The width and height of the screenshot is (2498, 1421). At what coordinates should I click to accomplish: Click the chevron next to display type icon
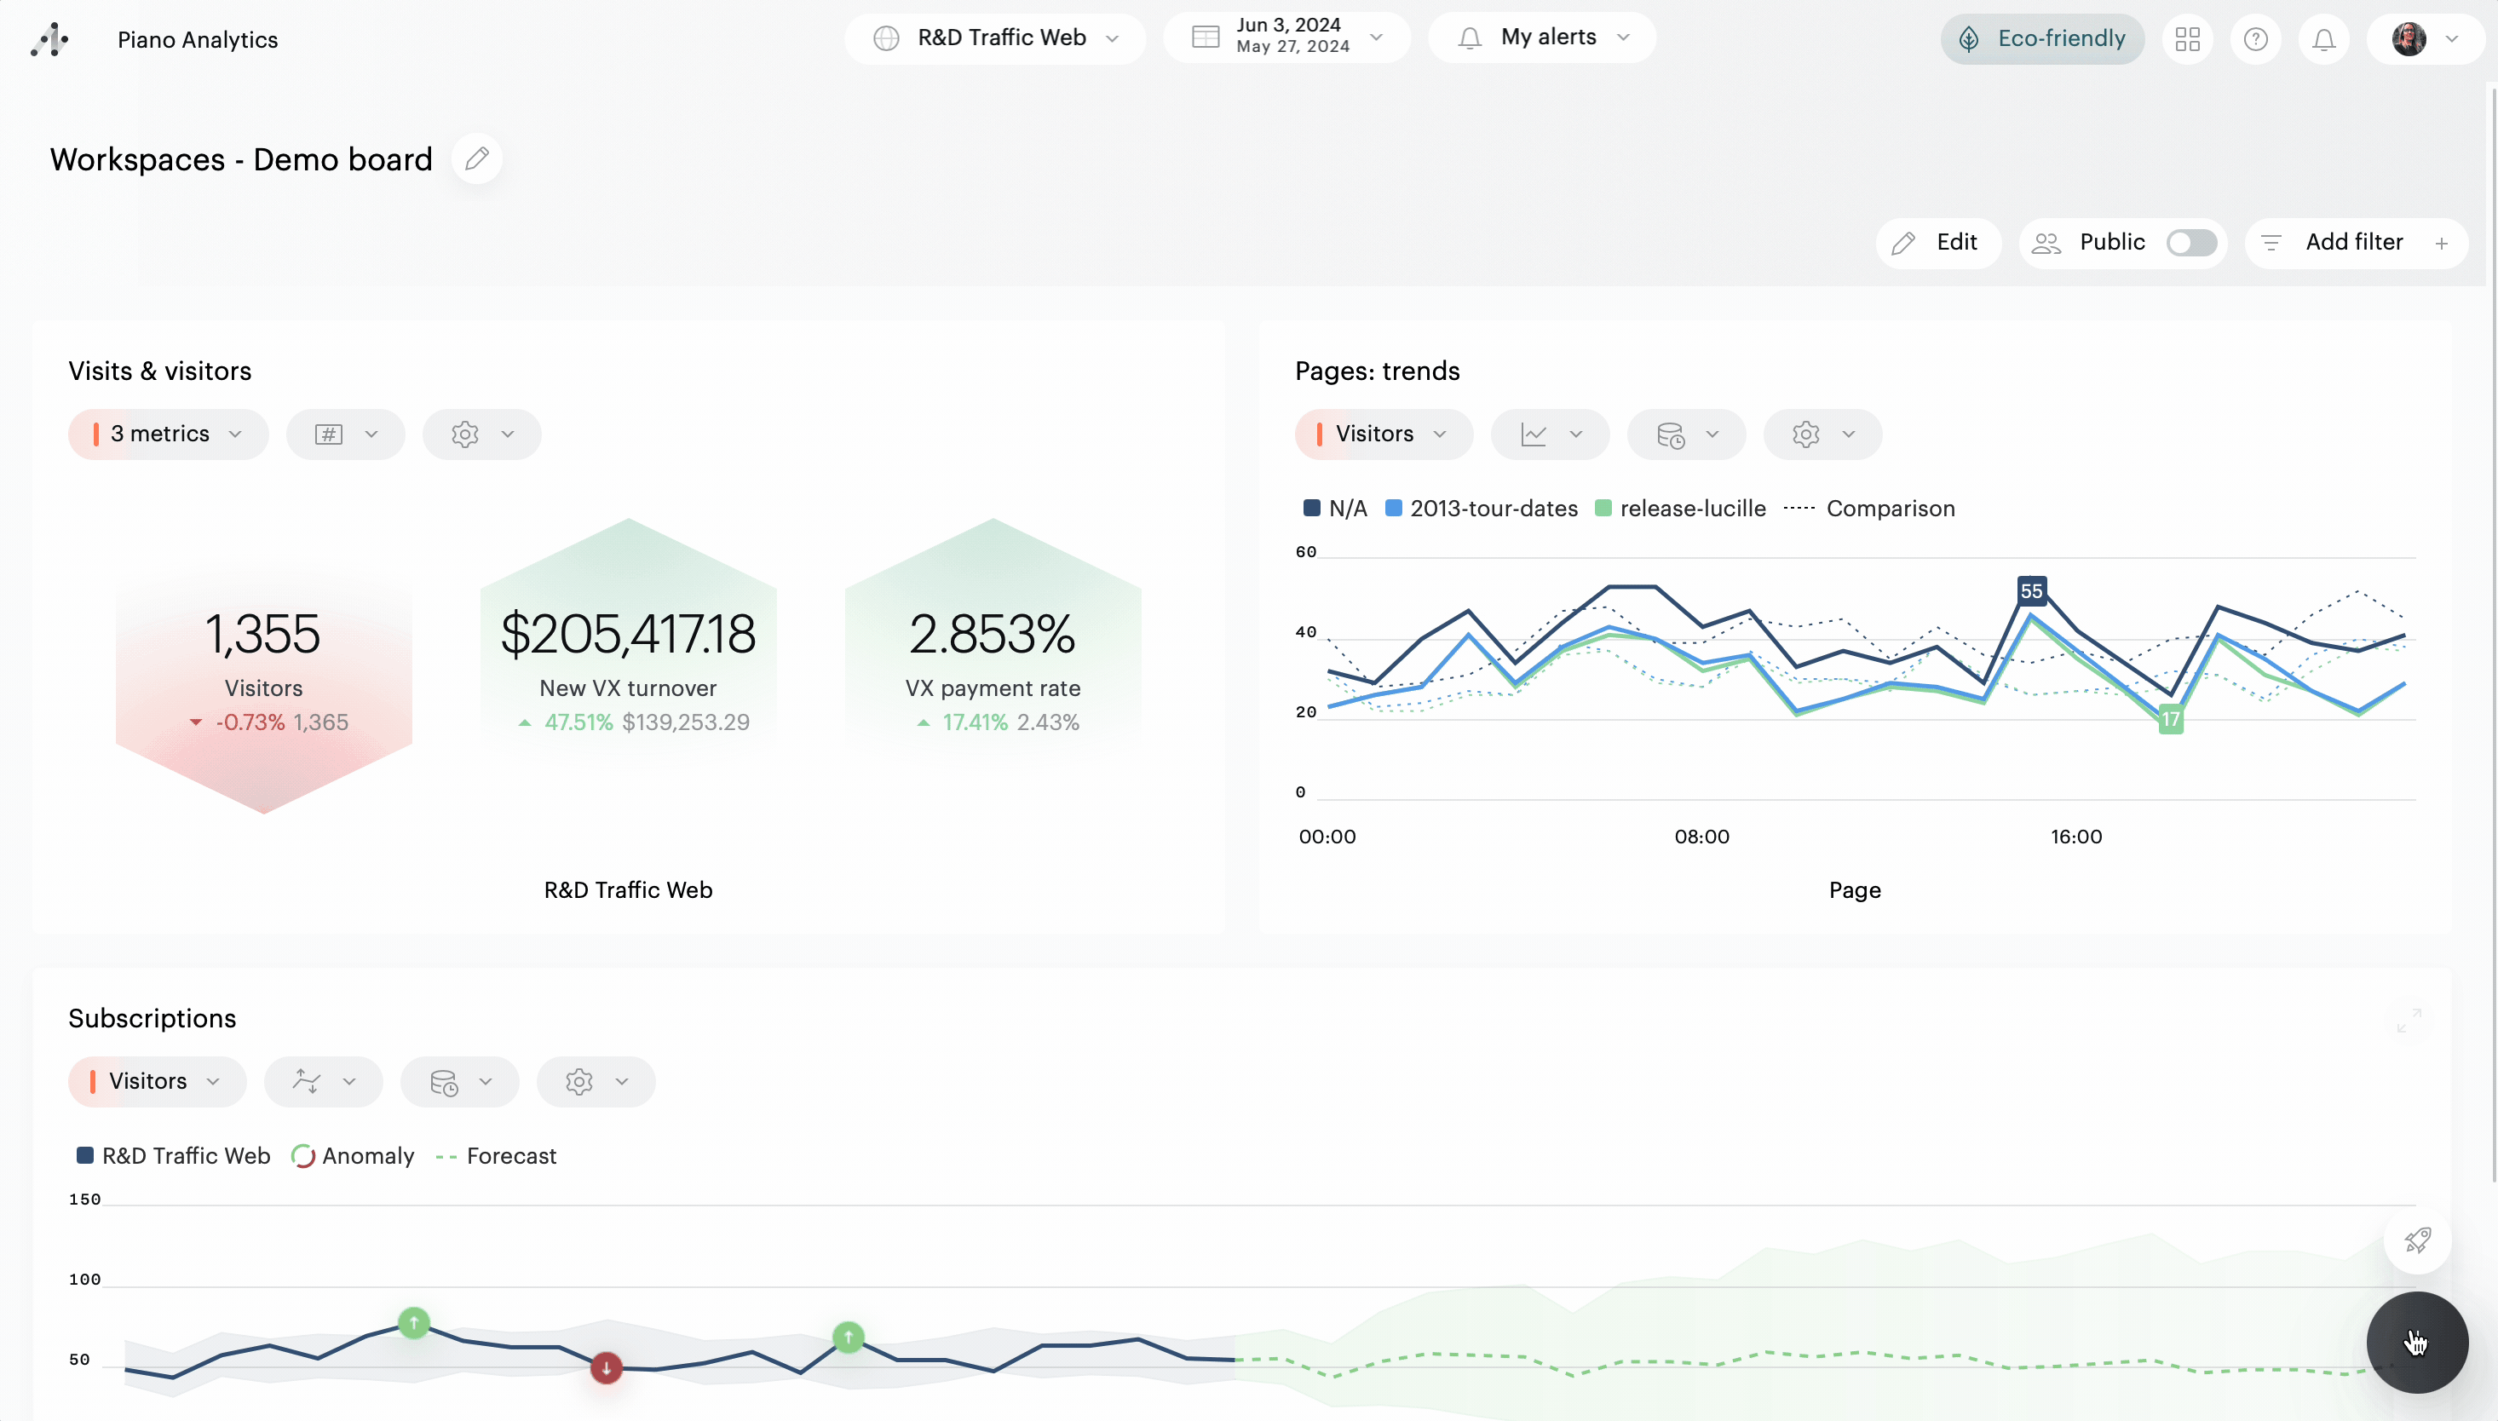click(371, 434)
